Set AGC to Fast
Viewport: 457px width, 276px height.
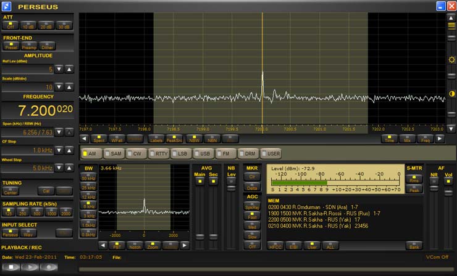252,216
